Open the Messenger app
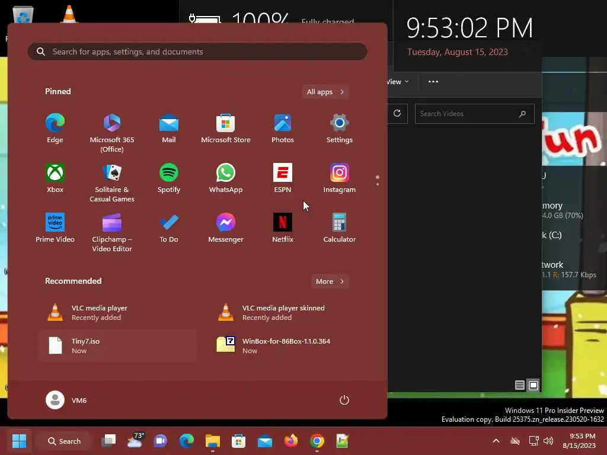Screen dimensions: 607x455 226,228
